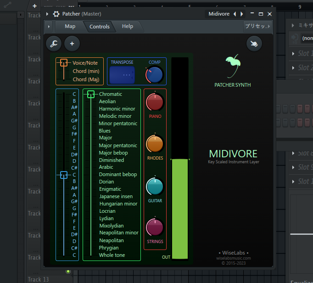Select the Neapolitan scale entry
Screen dimensions: 313x283
112,240
